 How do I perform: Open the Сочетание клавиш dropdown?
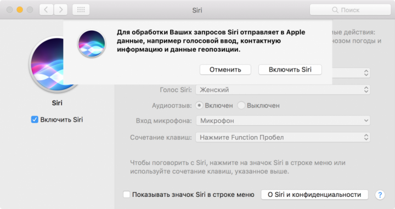click(283, 137)
